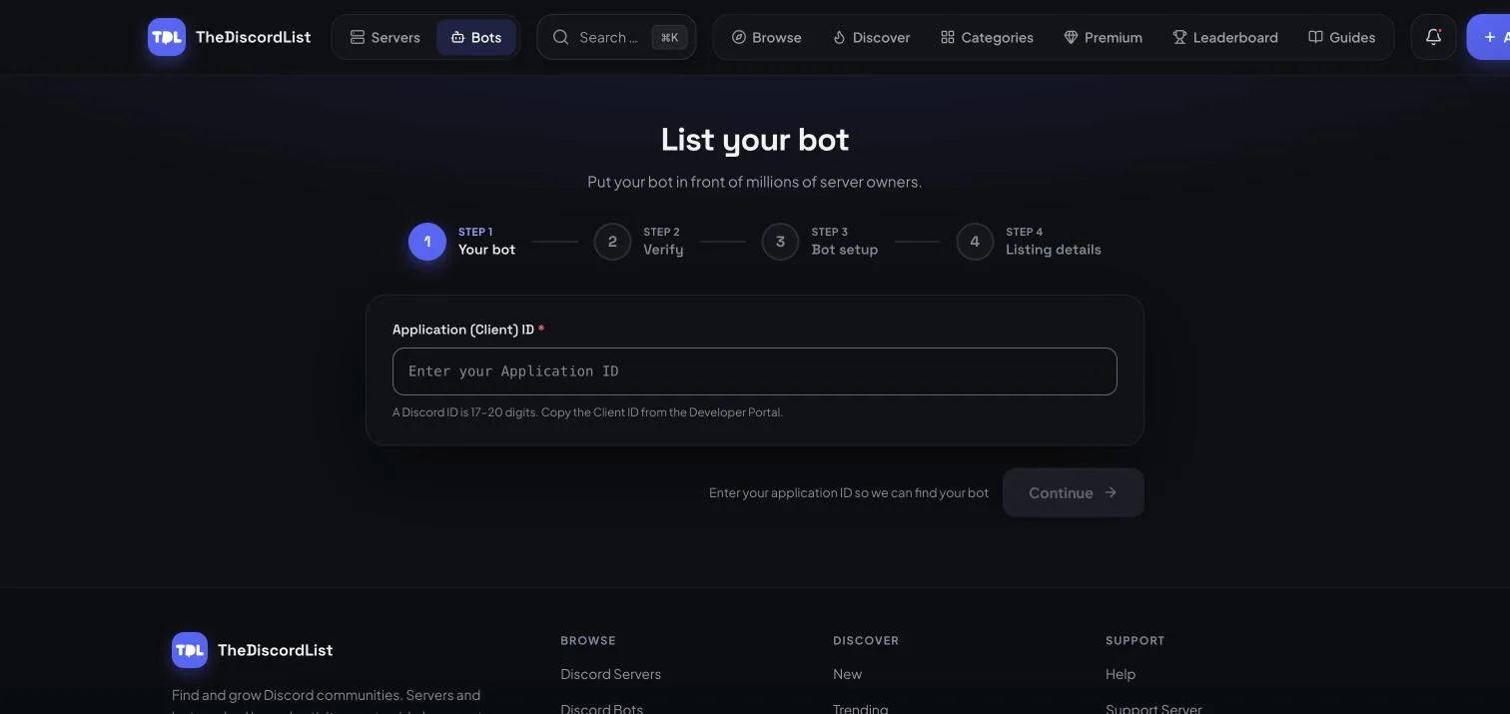Select step 3 circle Bot setup
This screenshot has width=1510, height=714.
(x=780, y=242)
